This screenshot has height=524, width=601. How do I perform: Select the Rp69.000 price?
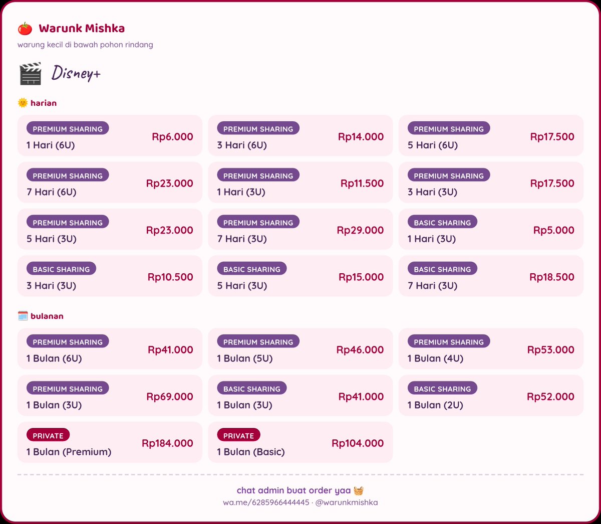click(170, 396)
